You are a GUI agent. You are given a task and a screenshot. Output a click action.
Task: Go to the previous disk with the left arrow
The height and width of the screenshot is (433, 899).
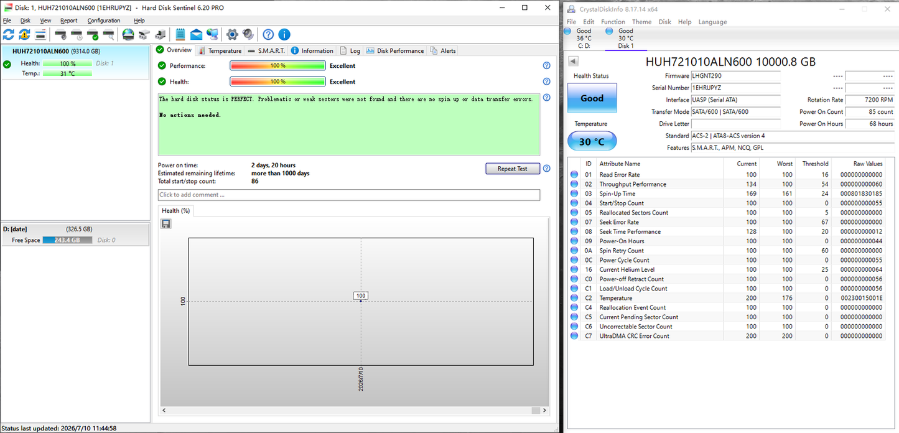click(x=574, y=61)
